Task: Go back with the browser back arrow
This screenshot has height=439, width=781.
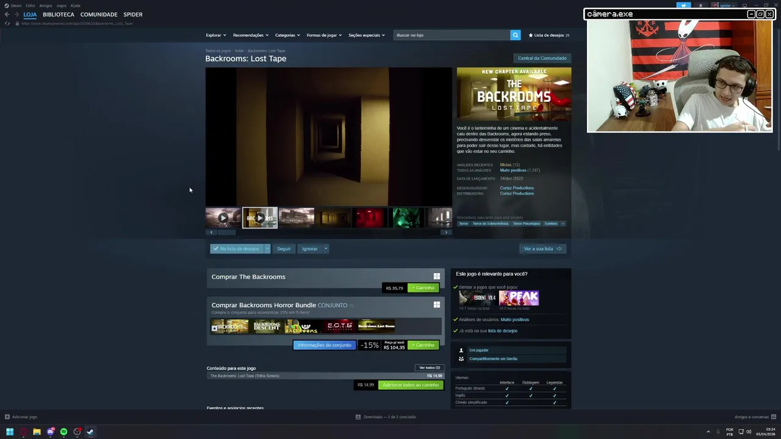Action: point(7,15)
